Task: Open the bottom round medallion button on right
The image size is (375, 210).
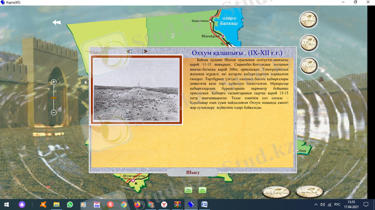Action: 308,66
